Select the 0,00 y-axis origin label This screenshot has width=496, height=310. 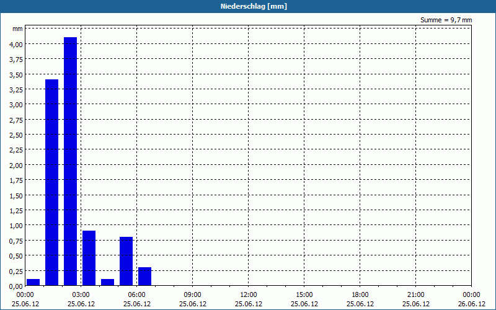click(x=16, y=286)
